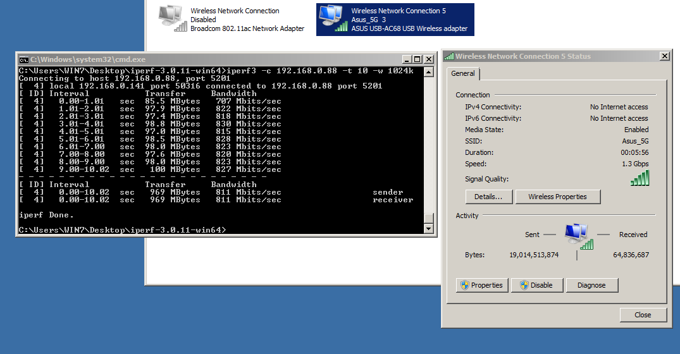
Task: Run Diagnose on the connection
Action: 591,285
